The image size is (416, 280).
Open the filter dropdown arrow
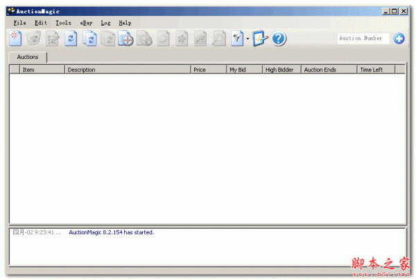click(x=248, y=39)
